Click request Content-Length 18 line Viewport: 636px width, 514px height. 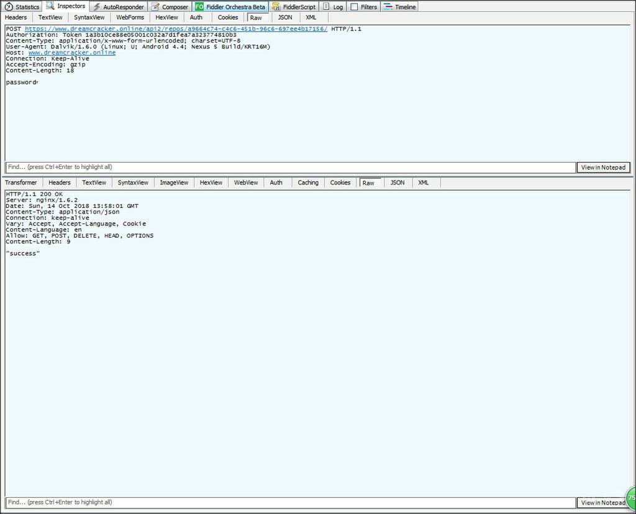point(40,71)
